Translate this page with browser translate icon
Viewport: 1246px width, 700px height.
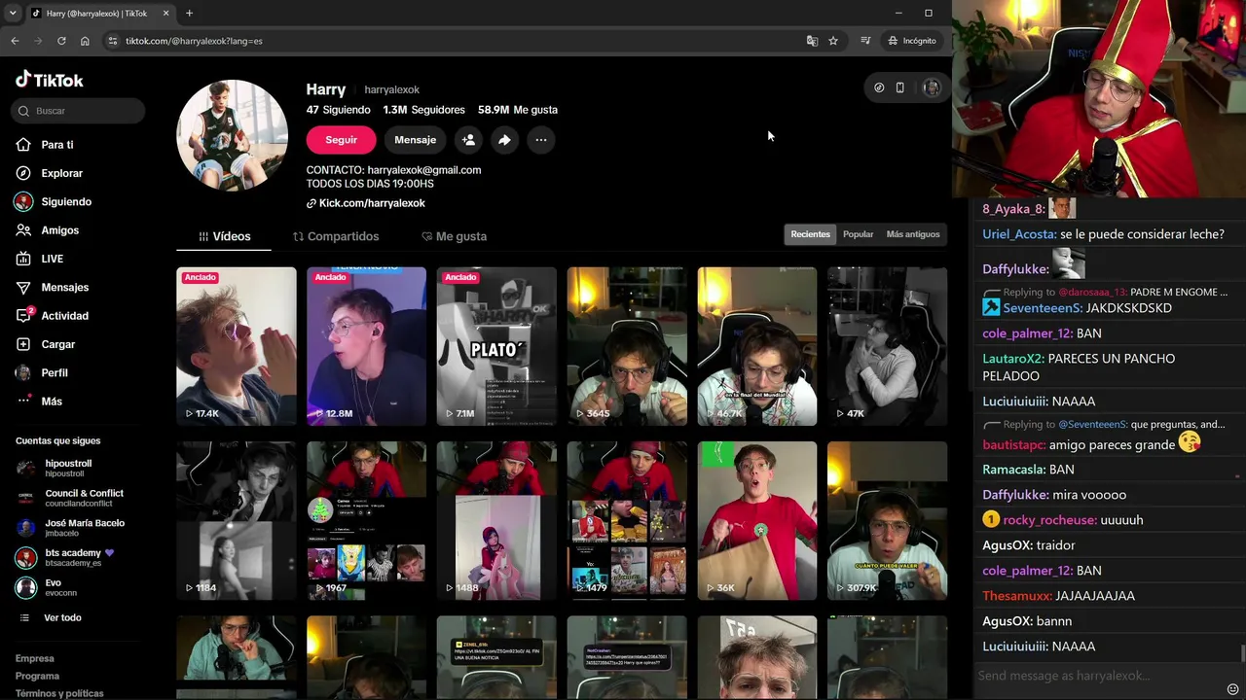pos(812,41)
